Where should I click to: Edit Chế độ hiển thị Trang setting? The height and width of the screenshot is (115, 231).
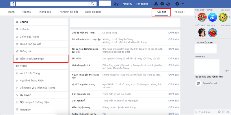(x=174, y=33)
